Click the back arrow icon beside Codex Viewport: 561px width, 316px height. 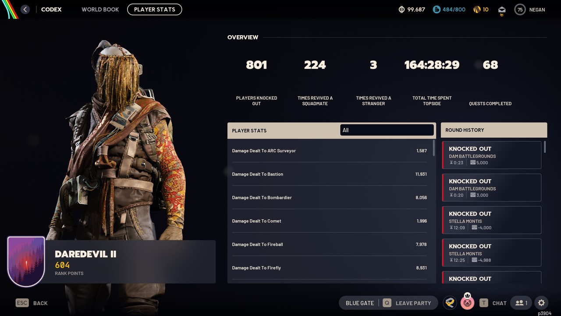(25, 9)
